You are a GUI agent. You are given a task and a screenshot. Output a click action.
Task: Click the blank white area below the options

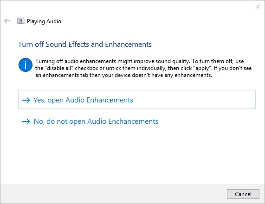(133, 155)
